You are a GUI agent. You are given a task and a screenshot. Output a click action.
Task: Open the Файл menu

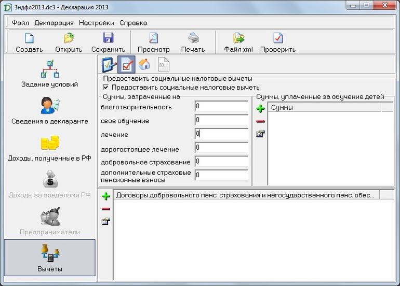tap(20, 23)
